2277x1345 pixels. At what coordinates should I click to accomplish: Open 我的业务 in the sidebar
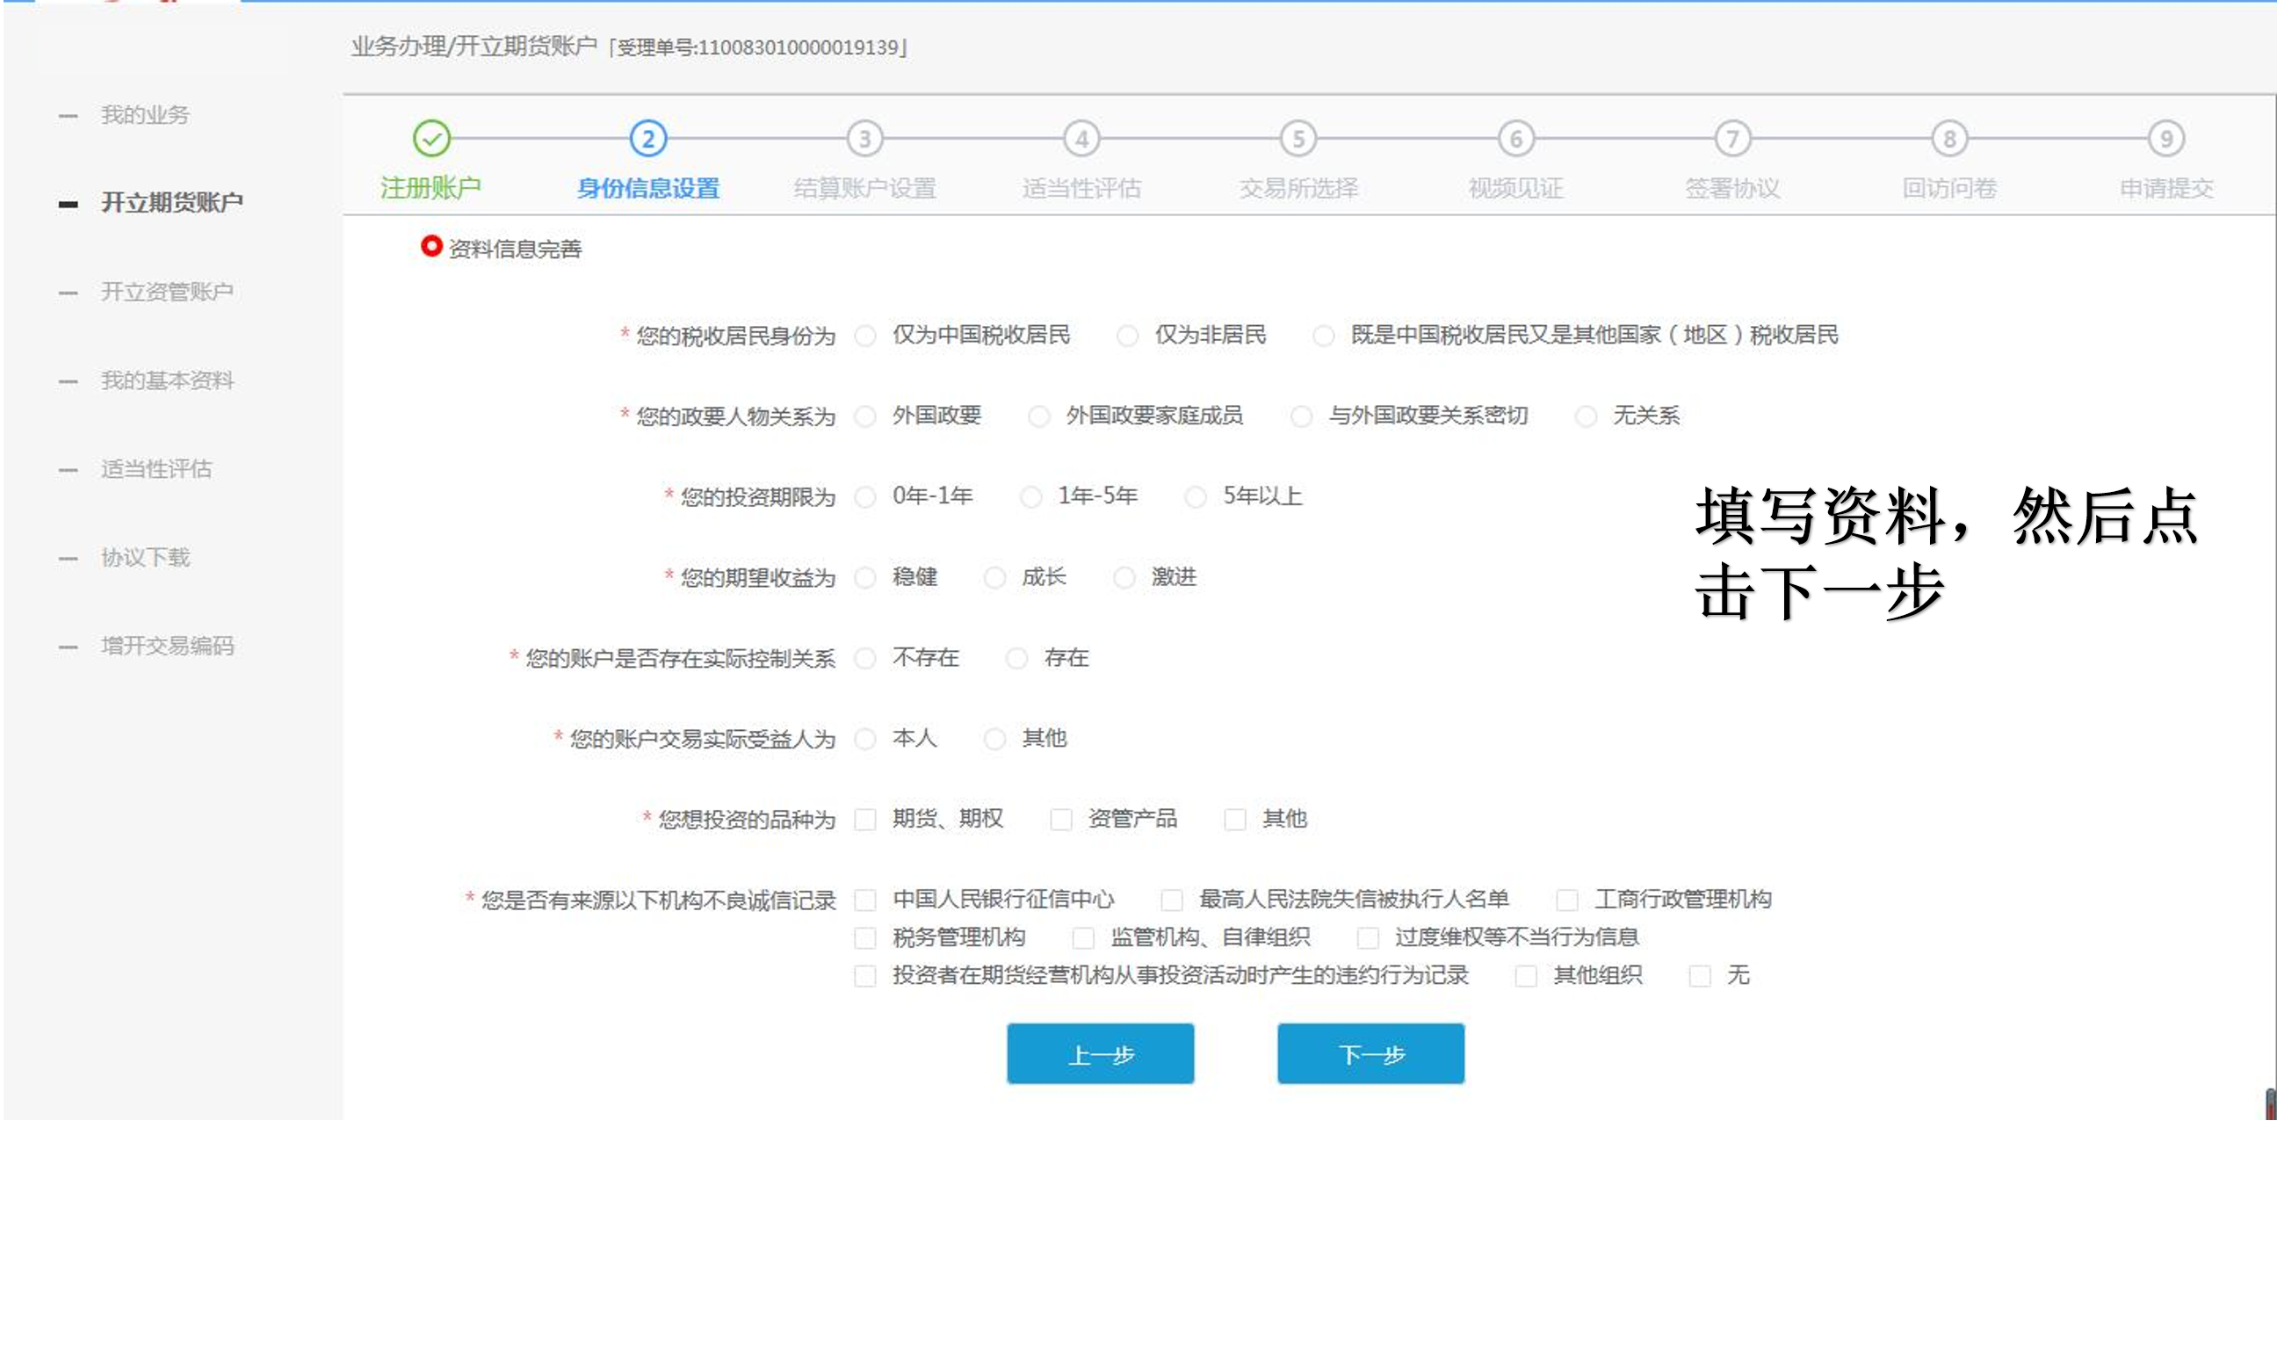pos(145,115)
